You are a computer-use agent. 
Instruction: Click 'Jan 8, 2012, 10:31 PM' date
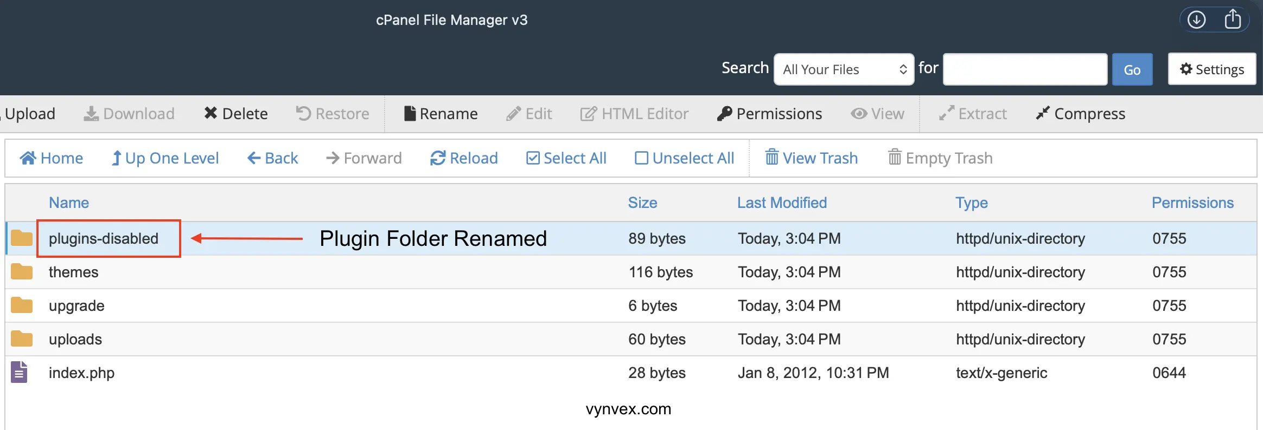pyautogui.click(x=813, y=373)
